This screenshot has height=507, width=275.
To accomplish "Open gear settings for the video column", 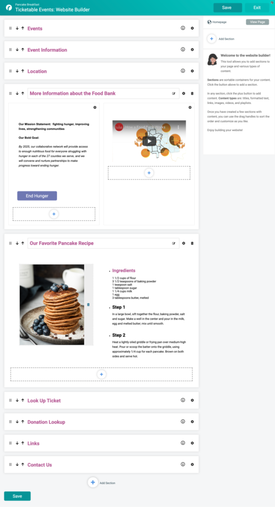I will [190, 107].
